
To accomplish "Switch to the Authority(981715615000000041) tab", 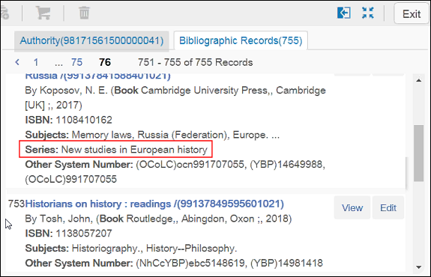I will point(91,40).
